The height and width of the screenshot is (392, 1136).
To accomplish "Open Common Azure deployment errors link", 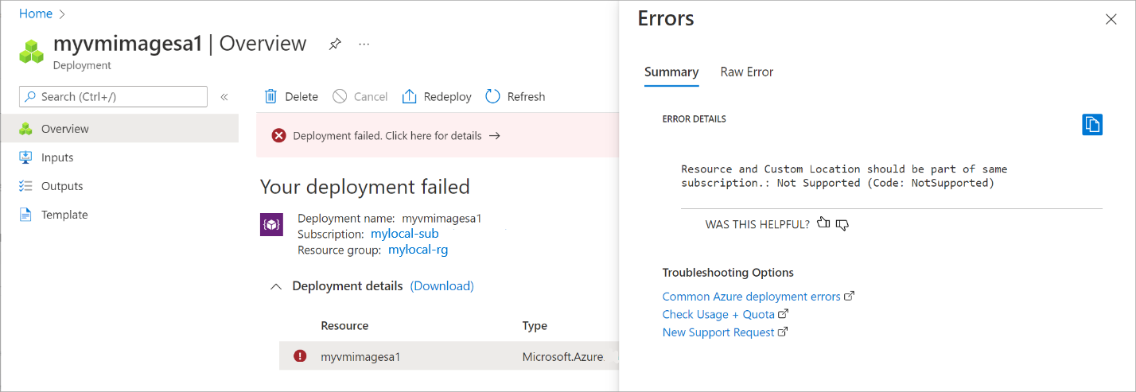I will click(751, 297).
